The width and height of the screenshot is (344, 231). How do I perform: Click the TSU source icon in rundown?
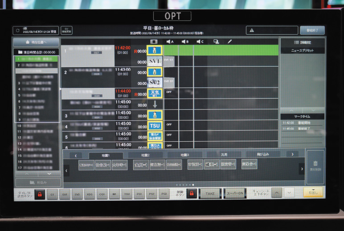coord(154,126)
